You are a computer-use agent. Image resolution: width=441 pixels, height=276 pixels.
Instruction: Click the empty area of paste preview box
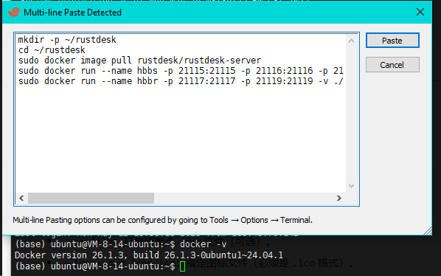pos(181,138)
